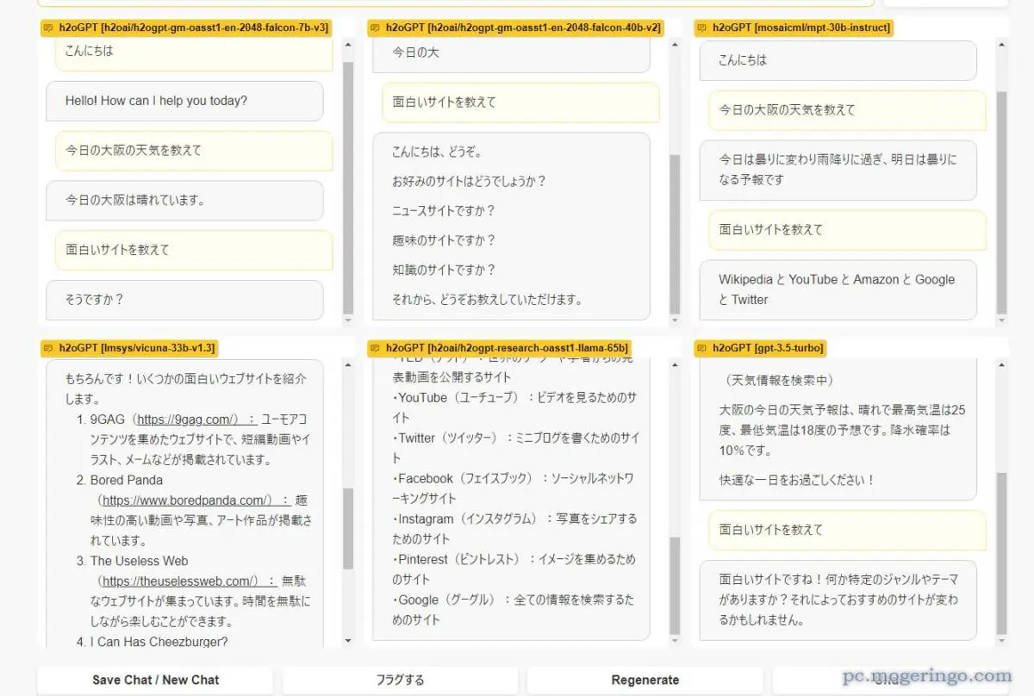The width and height of the screenshot is (1034, 696).
Task: Click '今日の大阪の天気を教えて' in falcon-7b-v3 chat
Action: click(194, 150)
